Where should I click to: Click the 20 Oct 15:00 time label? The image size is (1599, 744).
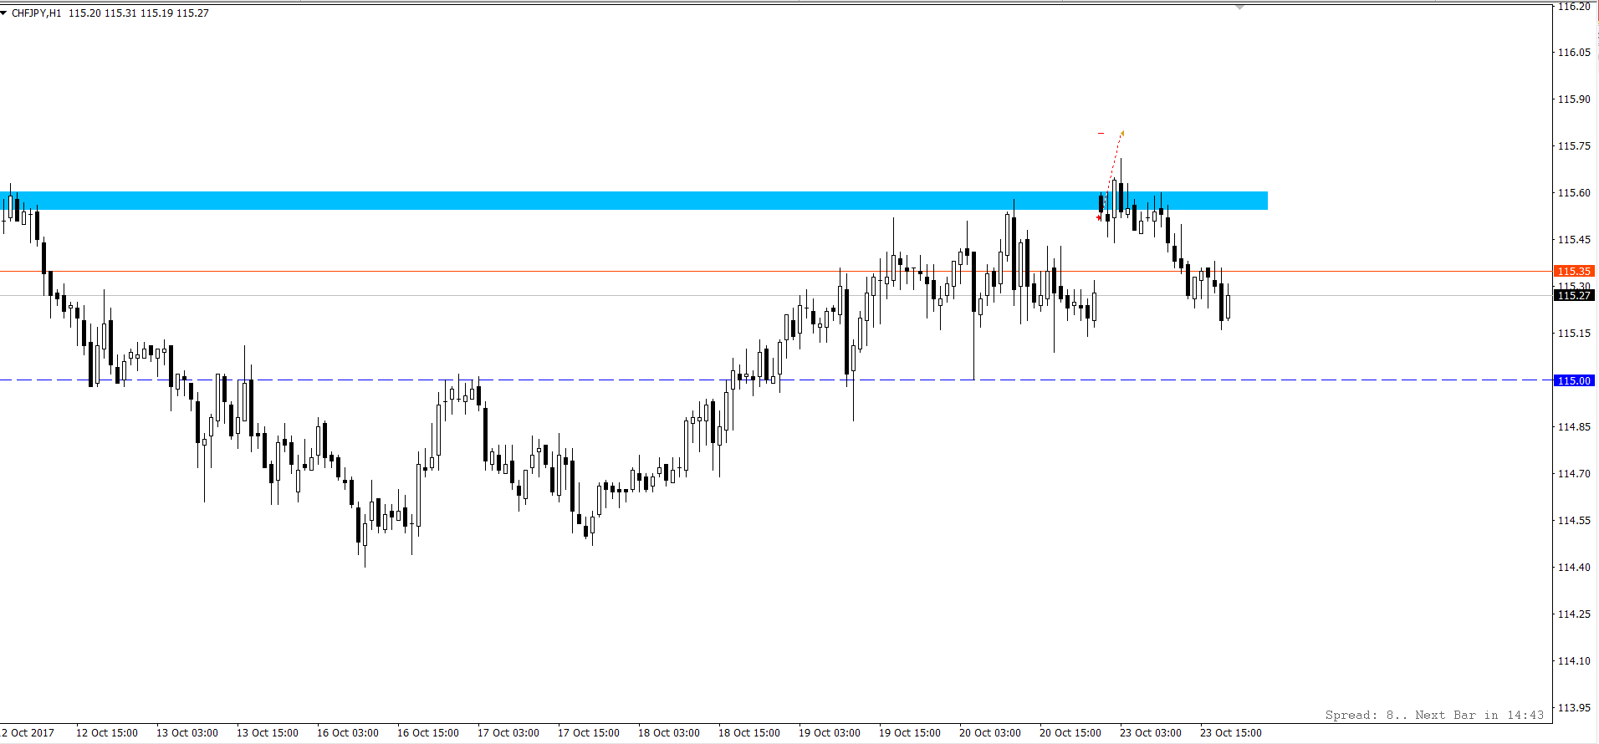[x=1070, y=733]
